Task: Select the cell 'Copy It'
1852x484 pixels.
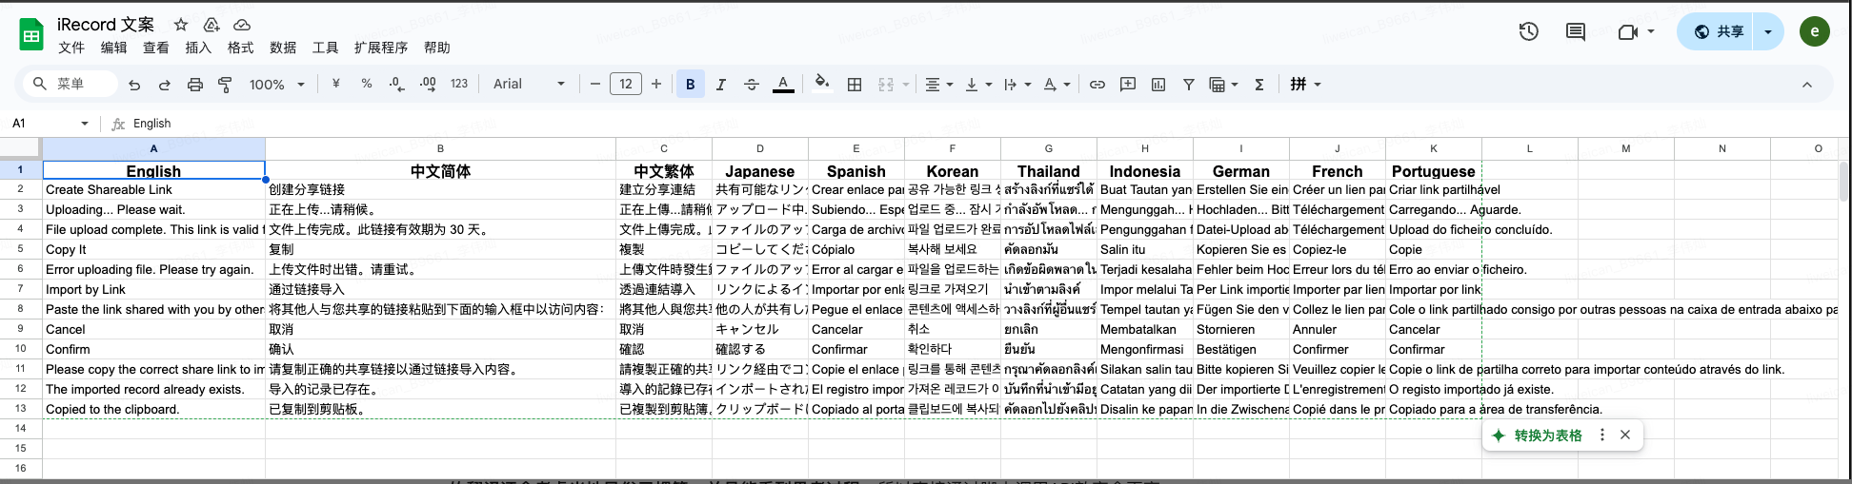Action: coord(153,249)
